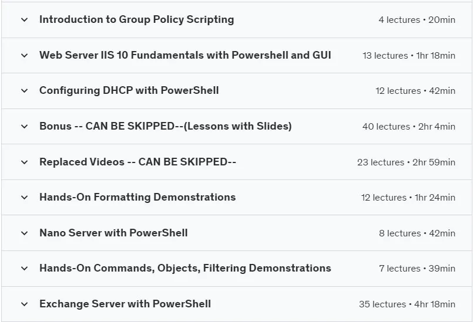Click the 13 lectures 1hr 18min label

coord(409,55)
